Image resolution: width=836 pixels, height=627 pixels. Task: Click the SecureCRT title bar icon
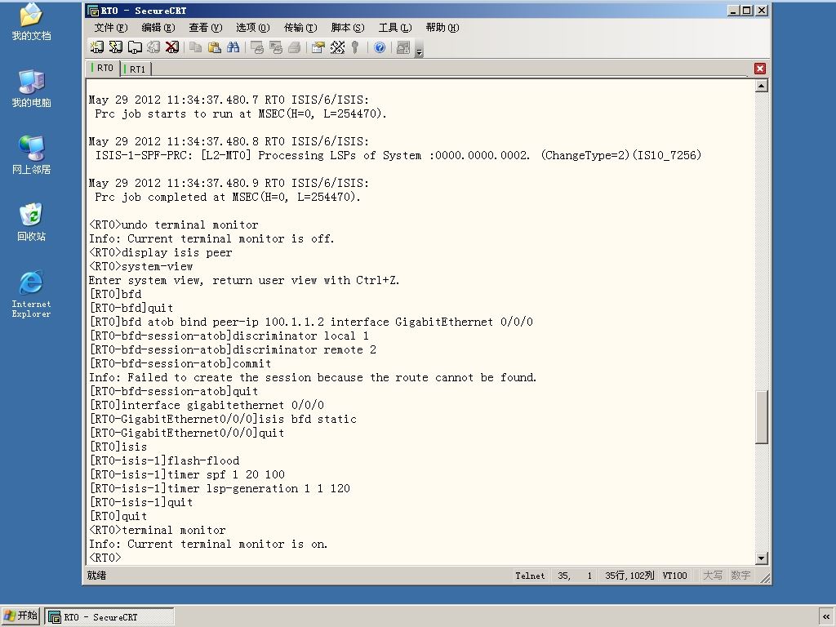click(x=93, y=10)
